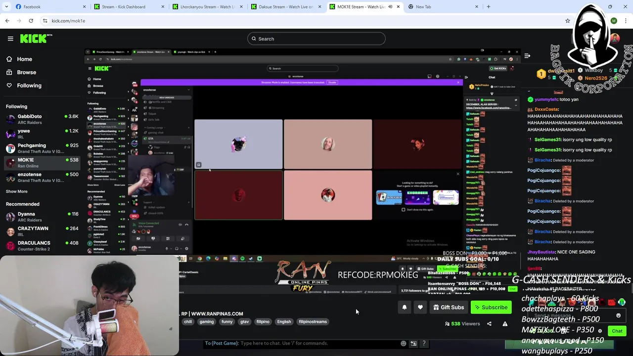This screenshot has height=356, width=633.
Task: Select the filipinostreams tag
Action: [x=313, y=322]
